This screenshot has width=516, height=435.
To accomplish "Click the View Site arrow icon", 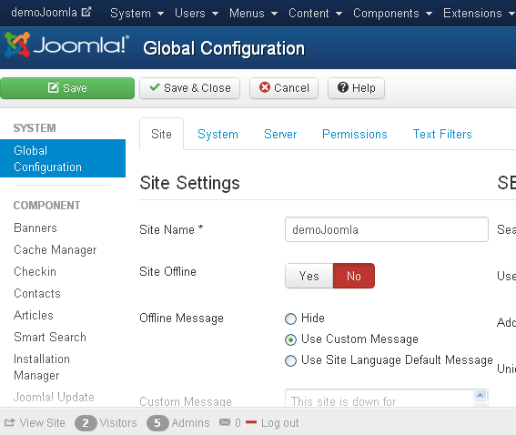I will (9, 422).
